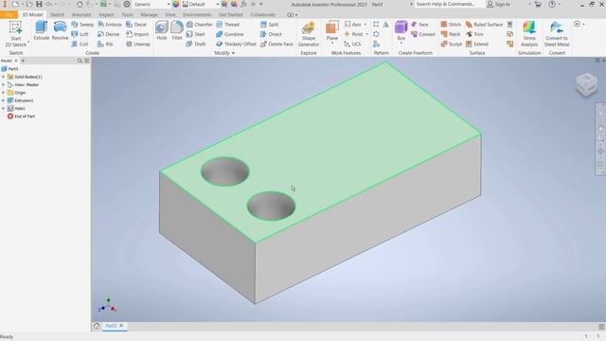Screen dimensions: 606x341
Task: Search the Model browser
Action: pyautogui.click(x=80, y=61)
